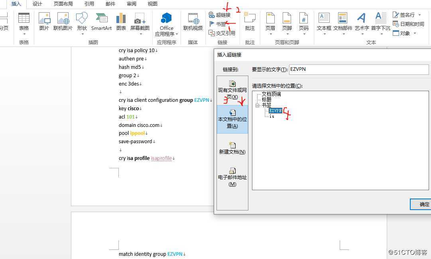Click the Text to display field
The width and height of the screenshot is (431, 259).
coord(359,69)
